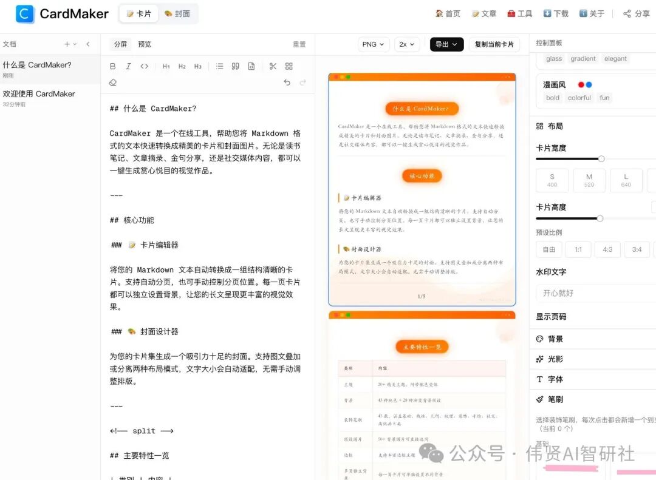Open dropdown arrow next to plus icon

[x=75, y=44]
